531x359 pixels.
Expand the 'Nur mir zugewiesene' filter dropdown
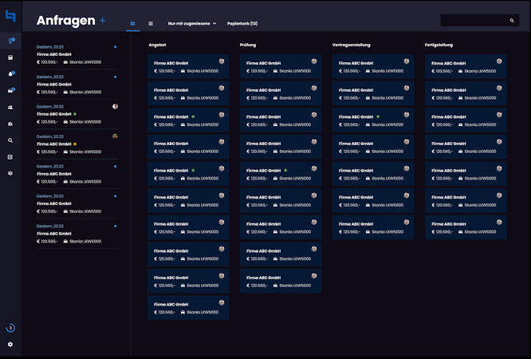tap(192, 23)
